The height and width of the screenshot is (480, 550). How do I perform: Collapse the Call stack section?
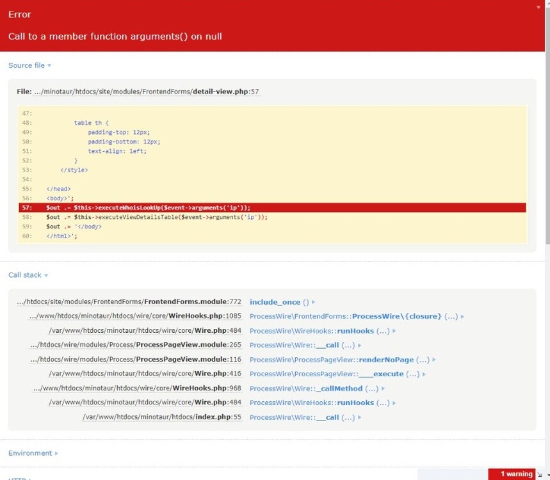pyautogui.click(x=28, y=275)
